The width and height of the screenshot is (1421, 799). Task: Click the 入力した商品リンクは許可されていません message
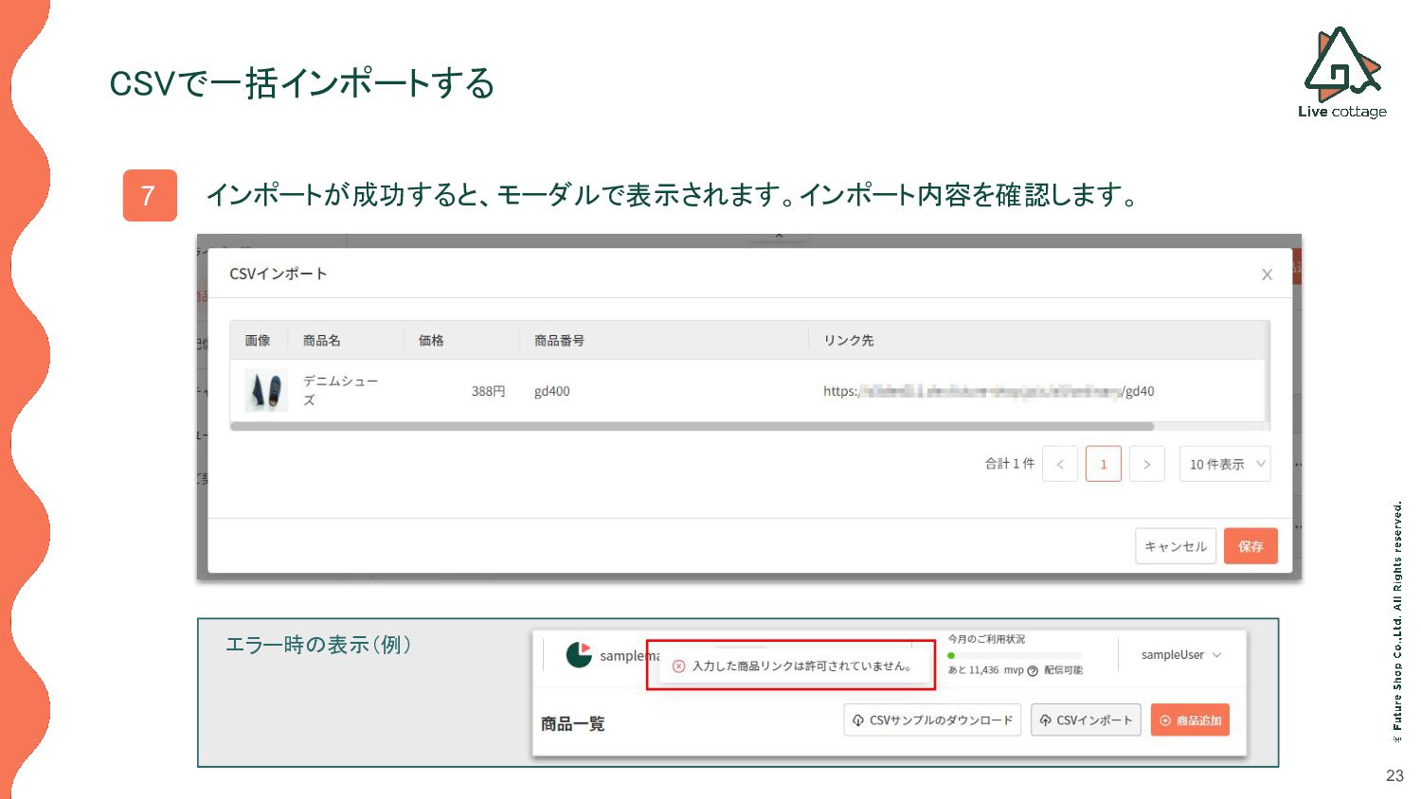[802, 666]
